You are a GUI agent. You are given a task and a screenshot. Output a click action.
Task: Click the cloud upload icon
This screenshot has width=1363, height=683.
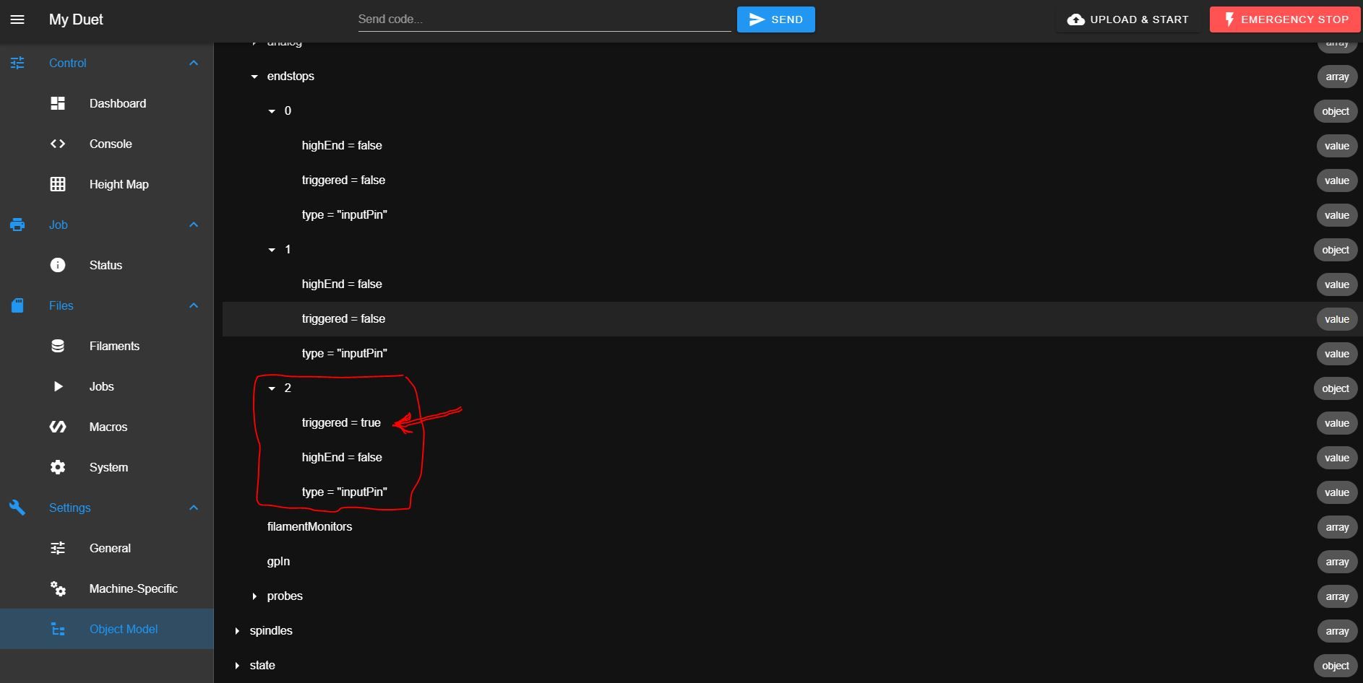pos(1076,19)
